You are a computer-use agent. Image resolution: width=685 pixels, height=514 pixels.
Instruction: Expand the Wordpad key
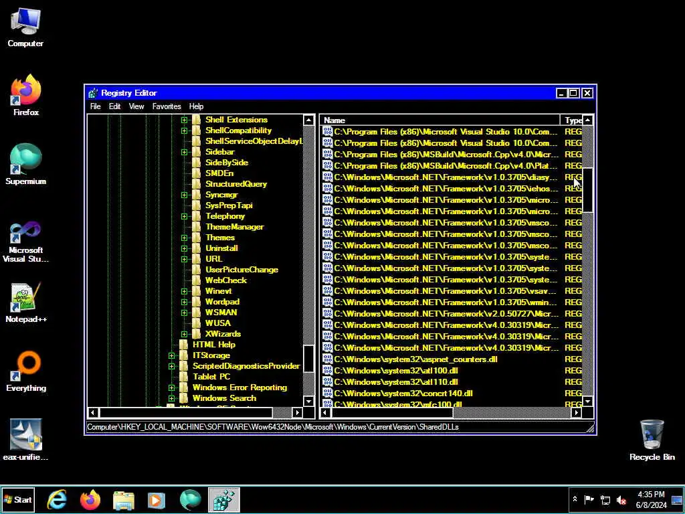pyautogui.click(x=184, y=302)
